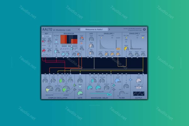Click the waveguide feedback knob
The width and height of the screenshot is (189, 126).
point(106,88)
